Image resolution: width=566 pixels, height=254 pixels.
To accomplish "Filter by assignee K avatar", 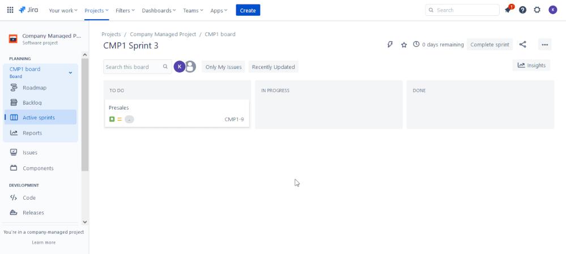I will [180, 67].
